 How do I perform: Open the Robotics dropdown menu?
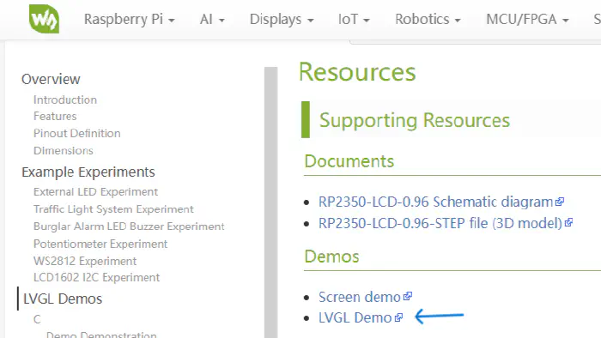coord(428,19)
